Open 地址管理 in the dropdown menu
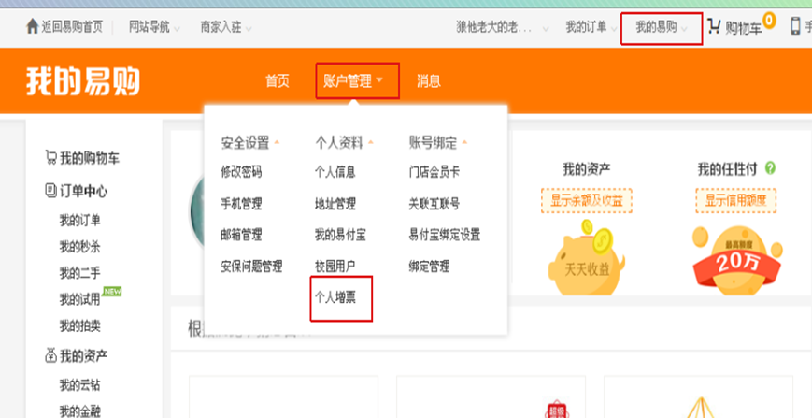Viewport: 812px width, 418px height. coord(335,204)
